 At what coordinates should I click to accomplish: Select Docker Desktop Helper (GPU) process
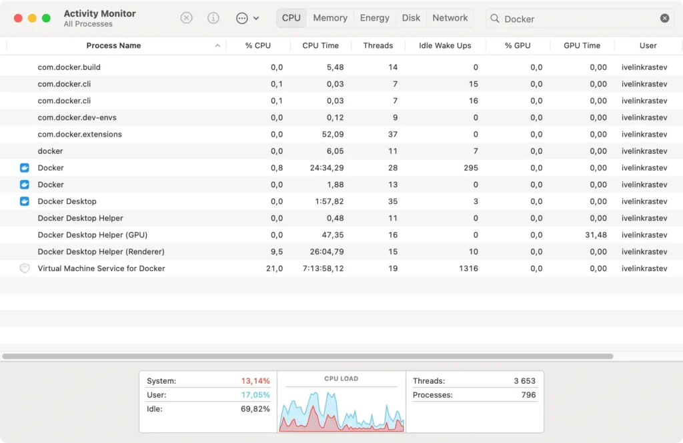coord(341,235)
